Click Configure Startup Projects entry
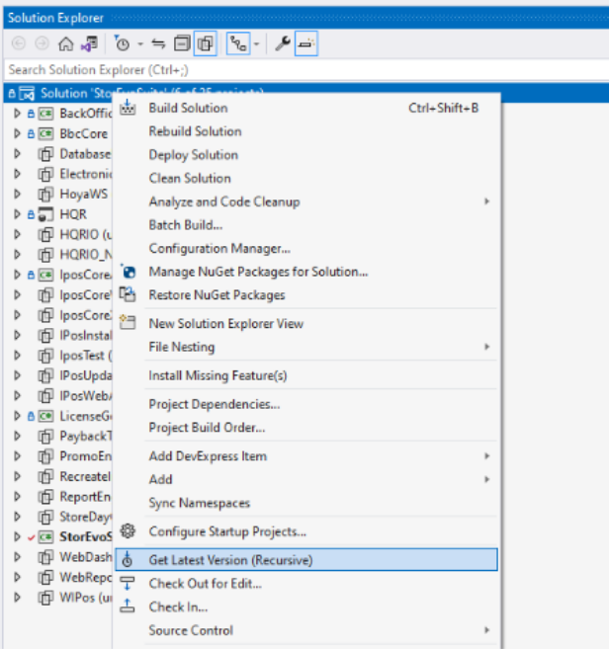Screen dimensions: 609x649 point(306,531)
